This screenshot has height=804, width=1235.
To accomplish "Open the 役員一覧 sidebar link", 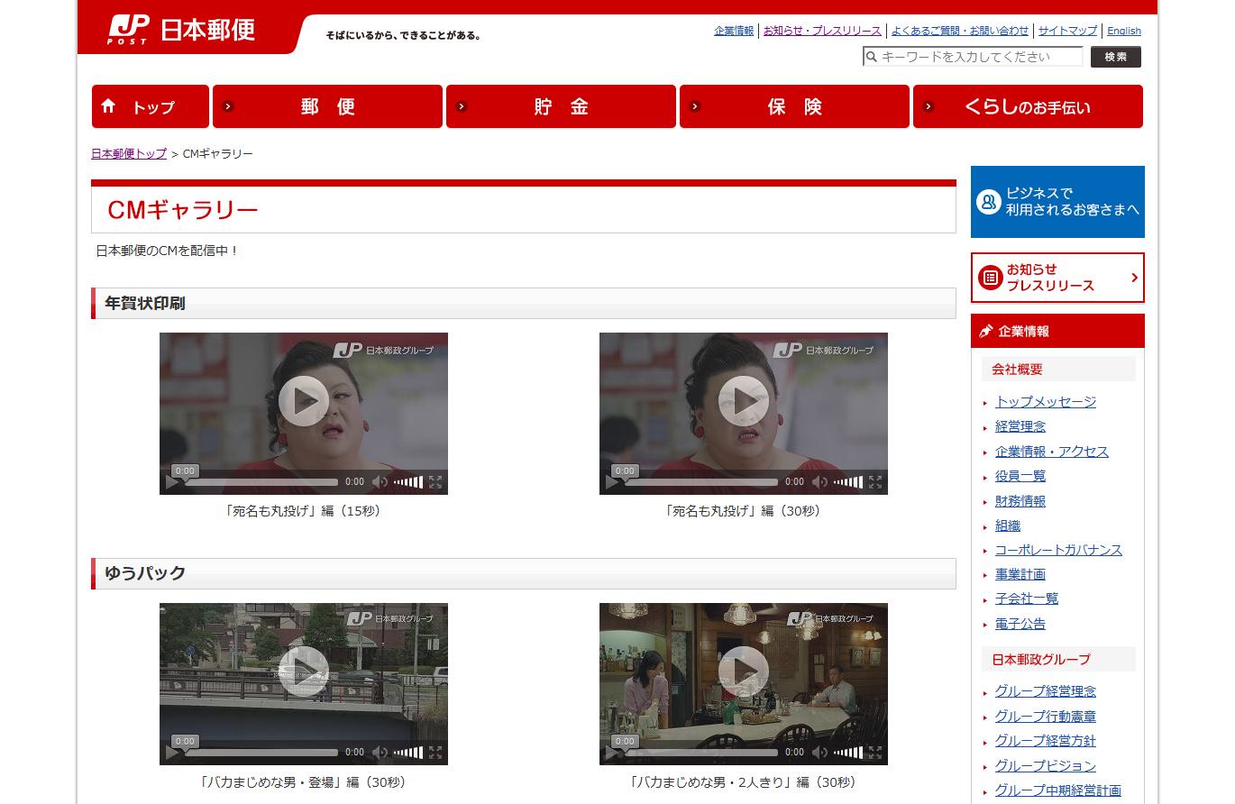I will pyautogui.click(x=1020, y=476).
